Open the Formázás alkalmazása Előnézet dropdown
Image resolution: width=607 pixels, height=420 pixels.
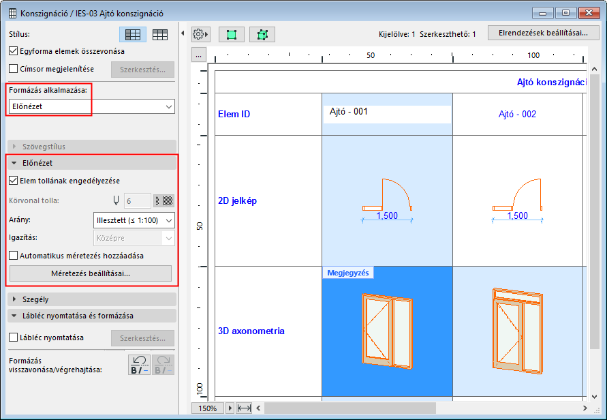(x=92, y=106)
